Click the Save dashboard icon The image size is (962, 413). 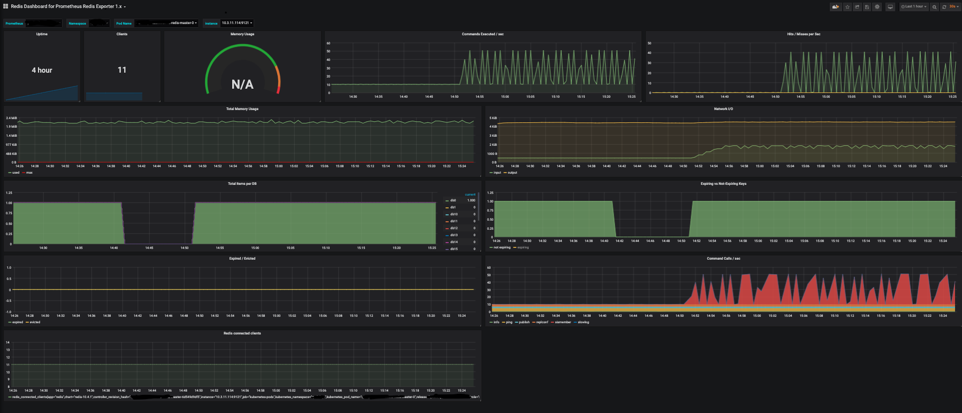pyautogui.click(x=867, y=7)
